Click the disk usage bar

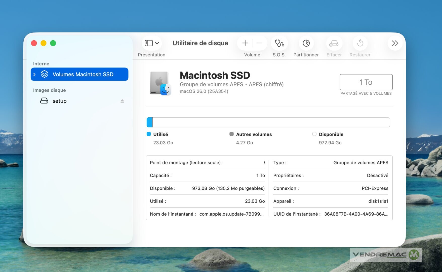(268, 122)
